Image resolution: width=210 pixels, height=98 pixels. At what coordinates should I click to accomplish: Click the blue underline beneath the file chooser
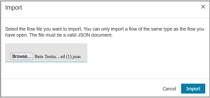pos(46,62)
